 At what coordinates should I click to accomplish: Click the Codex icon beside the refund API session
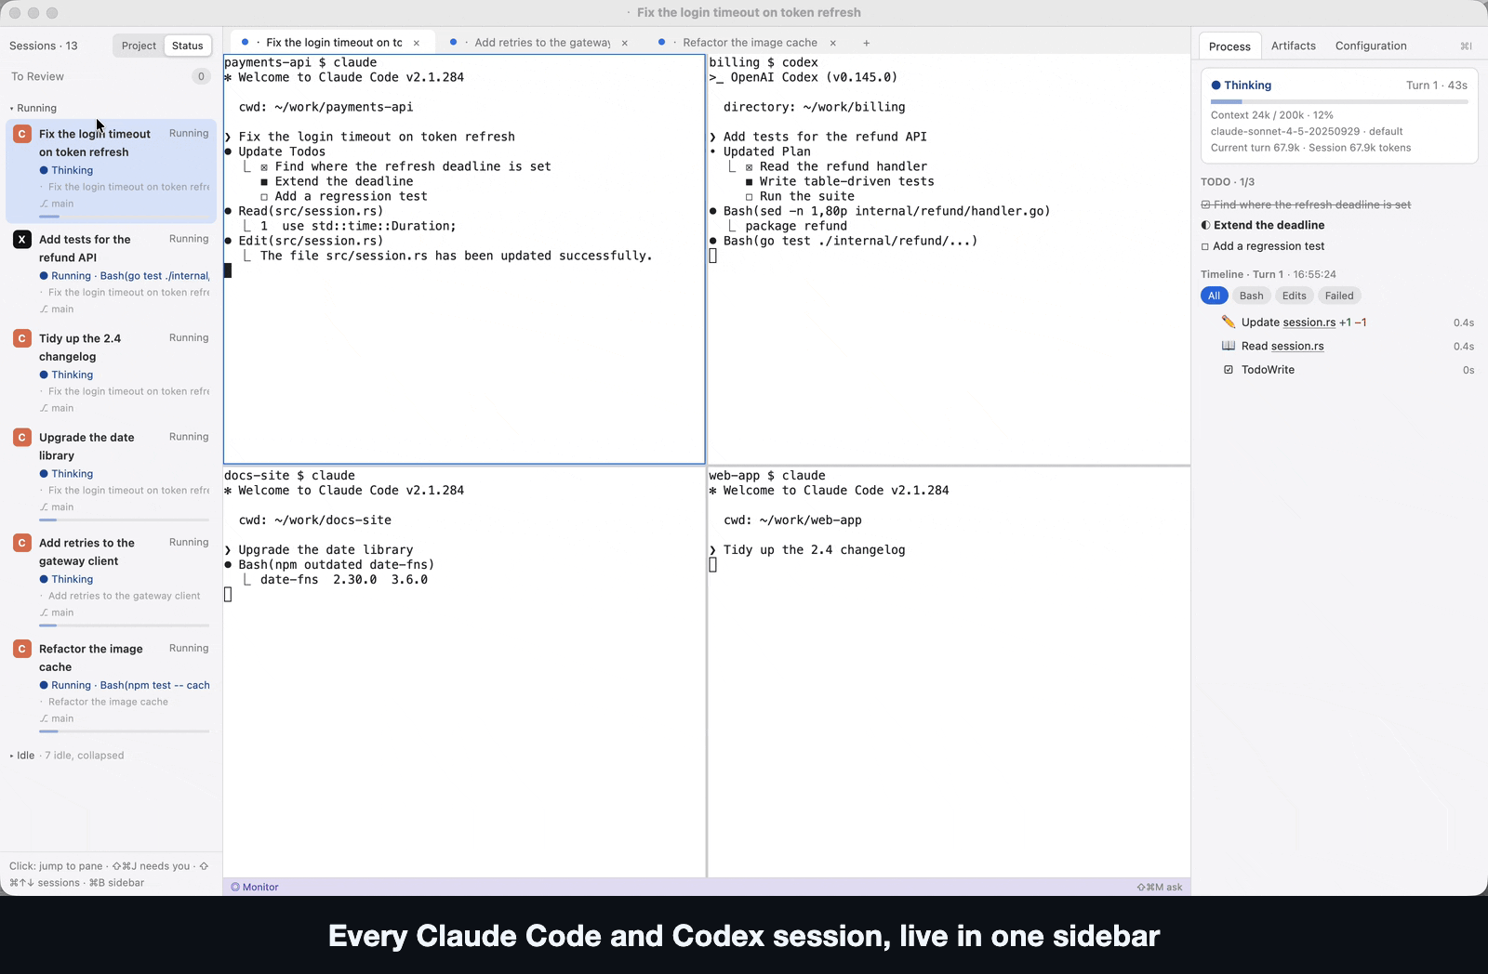click(x=22, y=240)
